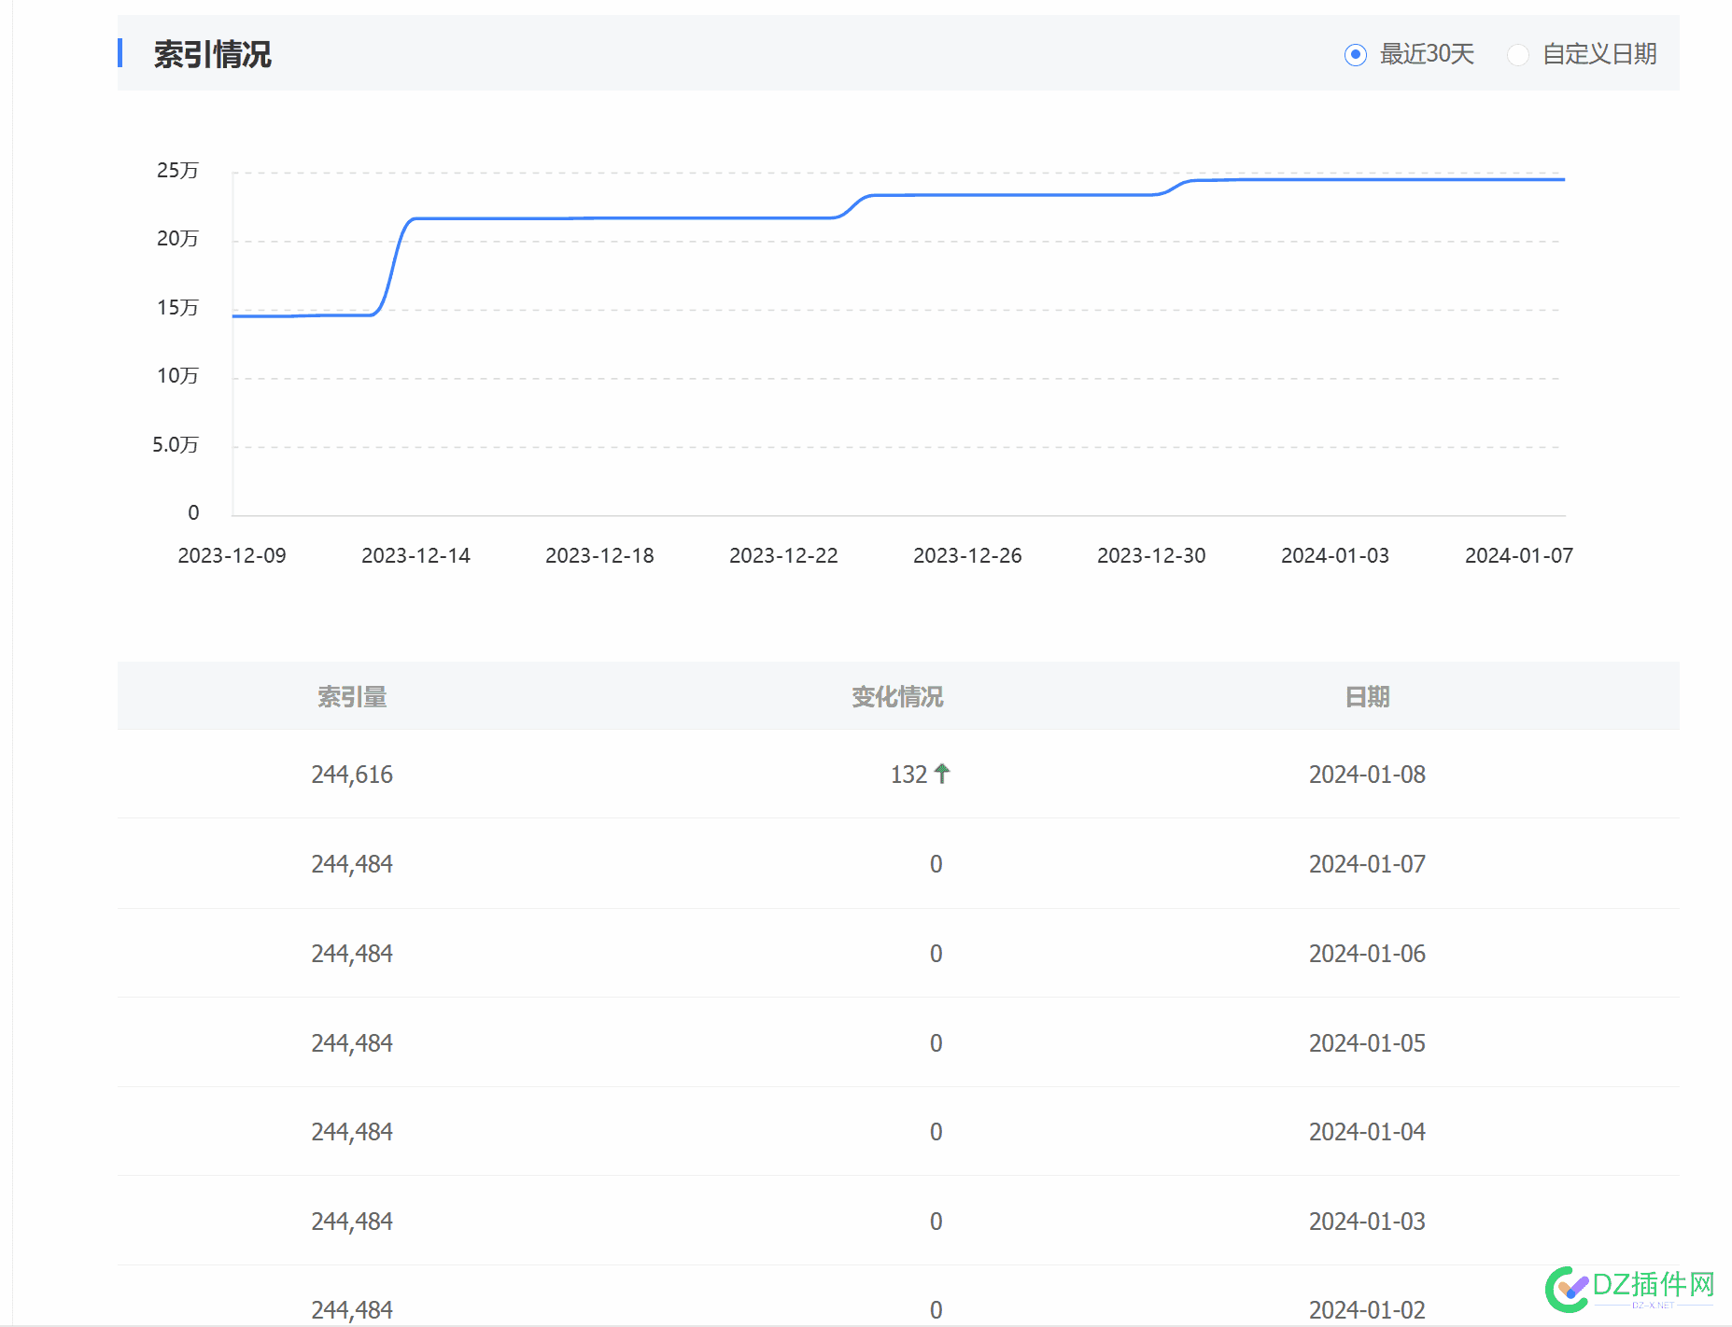Click the up arrow next to 132
The height and width of the screenshot is (1327, 1732).
[942, 774]
